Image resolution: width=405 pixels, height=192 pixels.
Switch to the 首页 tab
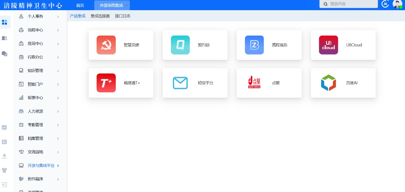click(x=80, y=5)
